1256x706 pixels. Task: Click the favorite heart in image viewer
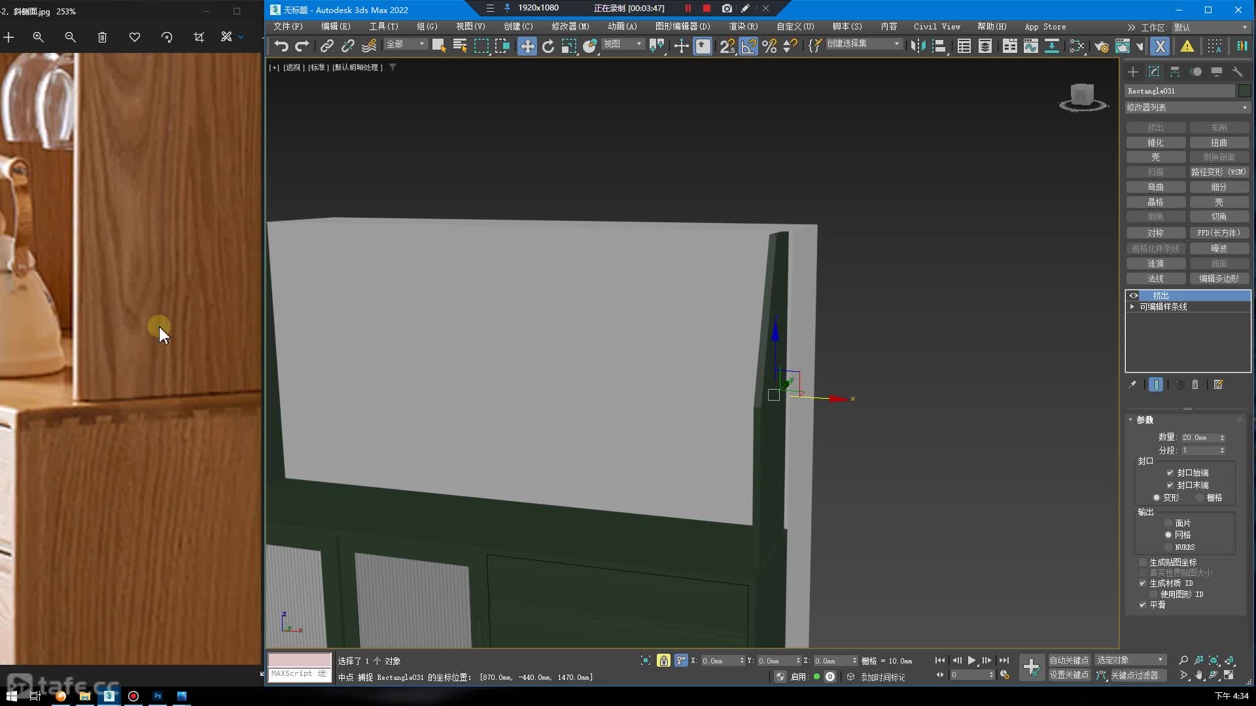click(x=135, y=37)
